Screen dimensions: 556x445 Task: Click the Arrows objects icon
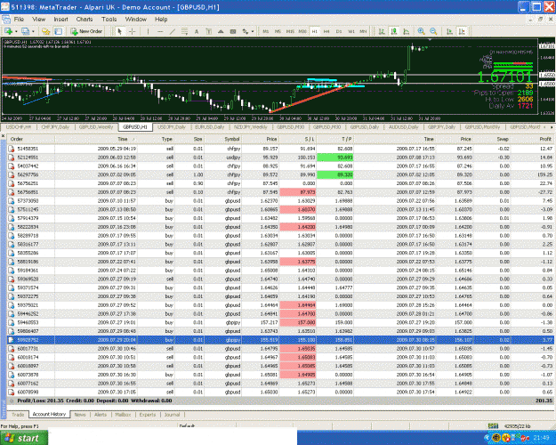point(245,31)
